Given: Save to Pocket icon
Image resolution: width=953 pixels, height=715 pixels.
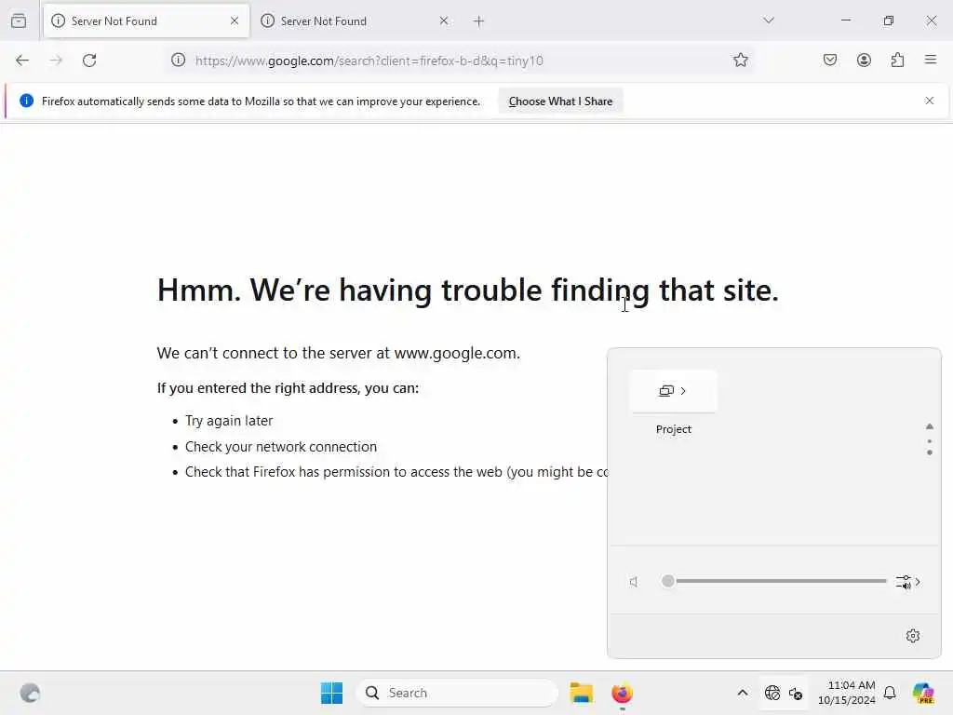Looking at the screenshot, I should coord(829,61).
